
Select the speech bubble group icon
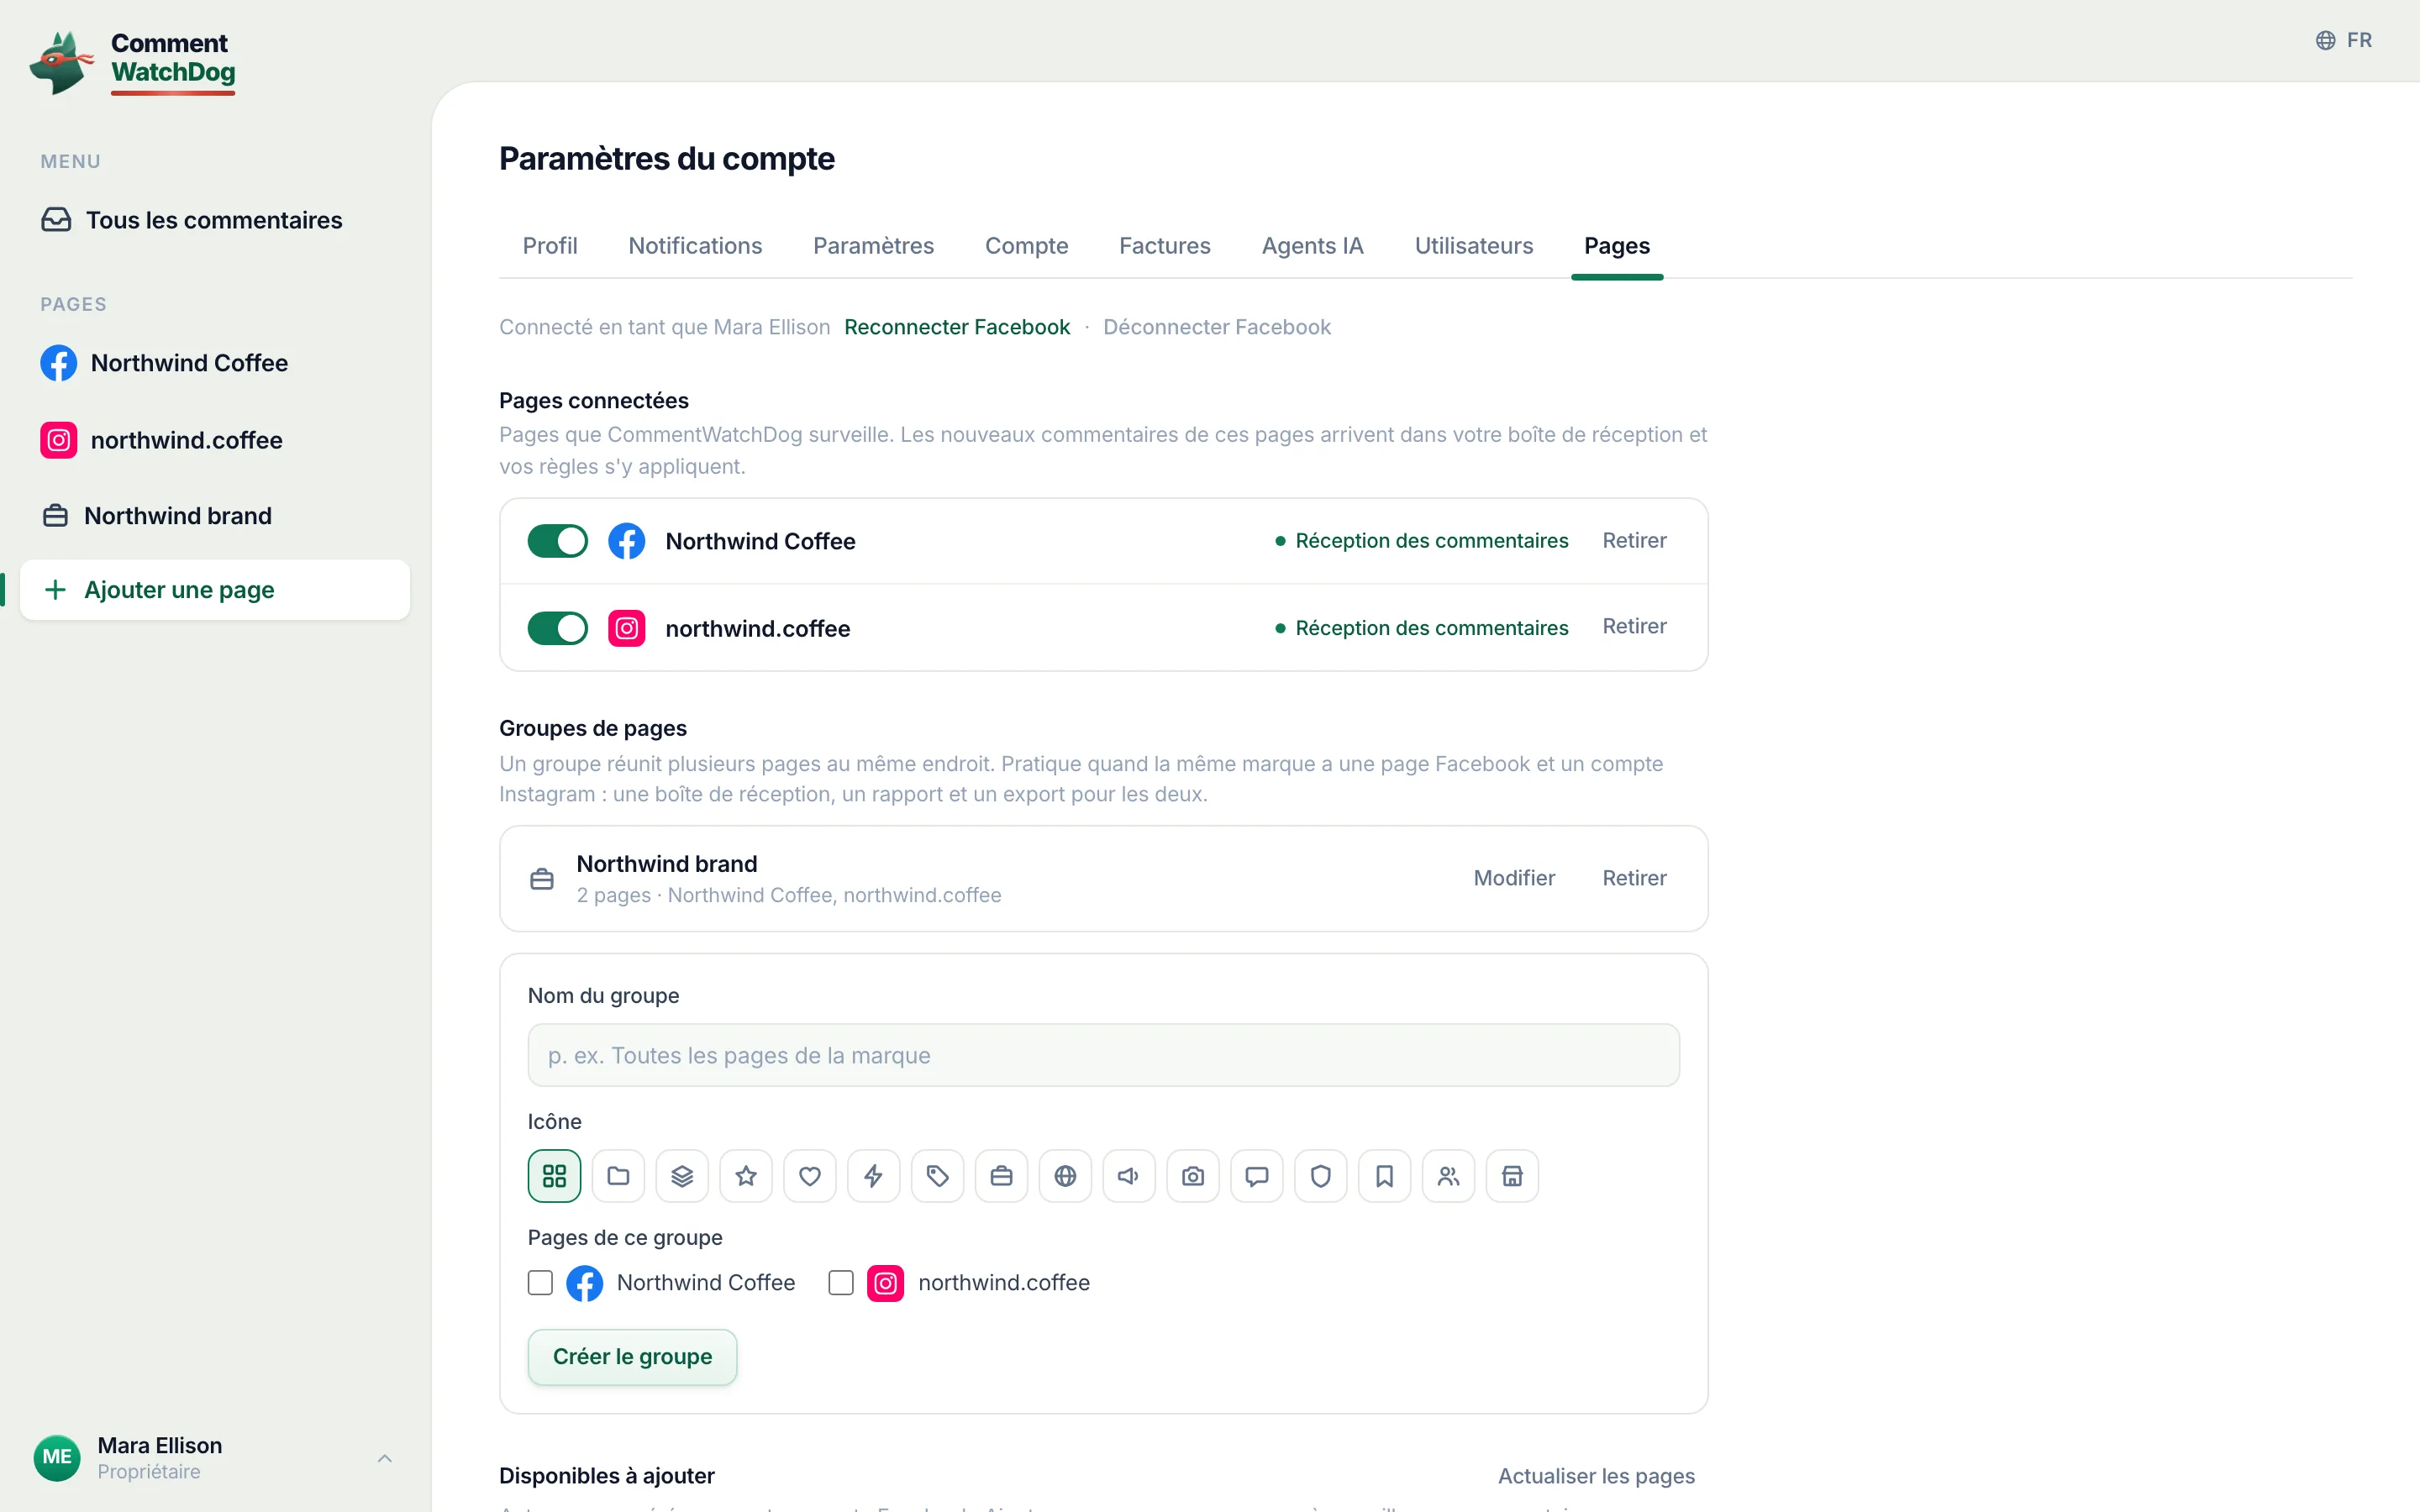coord(1257,1176)
